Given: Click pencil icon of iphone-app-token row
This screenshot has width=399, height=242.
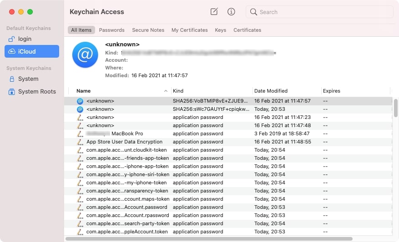Looking at the screenshot, I should (x=80, y=166).
